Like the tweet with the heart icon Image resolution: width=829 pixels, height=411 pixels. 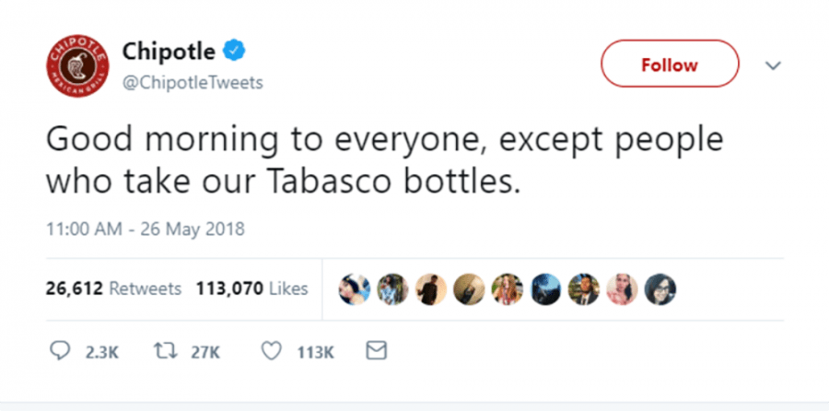[x=272, y=351]
